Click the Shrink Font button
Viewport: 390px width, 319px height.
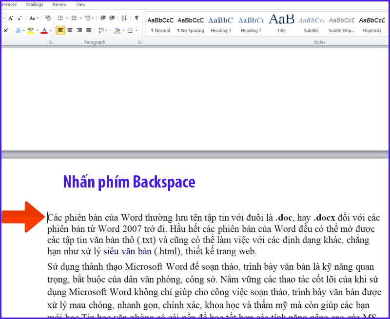[x=19, y=18]
